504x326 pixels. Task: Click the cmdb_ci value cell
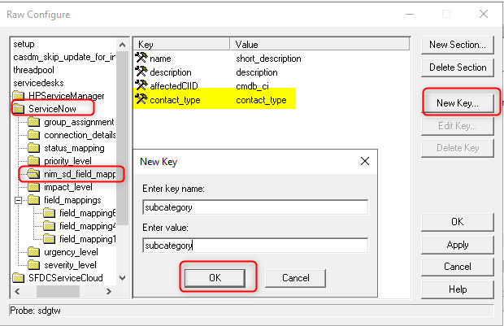(x=252, y=86)
